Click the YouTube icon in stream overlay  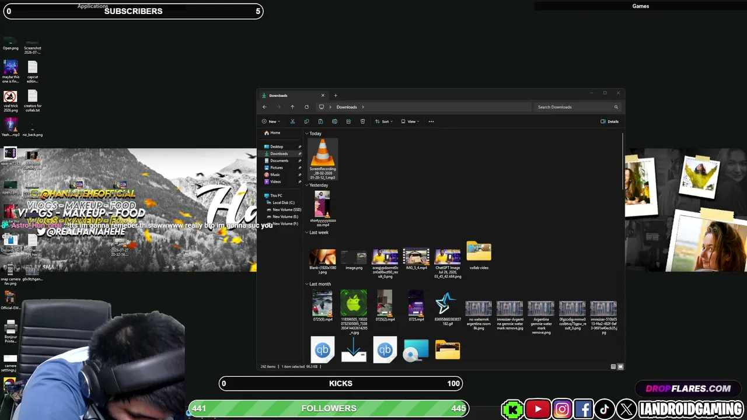[537, 409]
